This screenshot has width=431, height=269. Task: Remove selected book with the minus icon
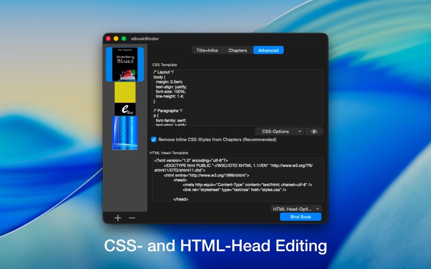coord(132,218)
